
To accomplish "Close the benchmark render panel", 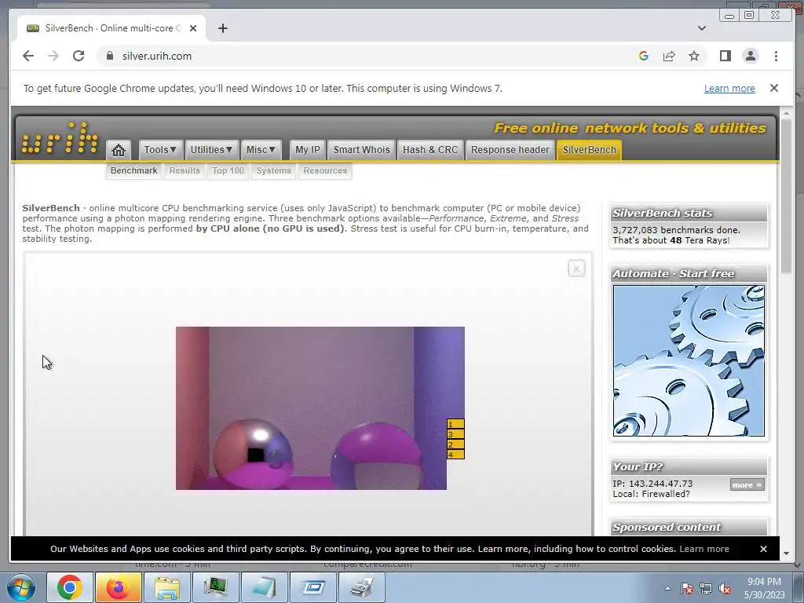I will (x=576, y=269).
